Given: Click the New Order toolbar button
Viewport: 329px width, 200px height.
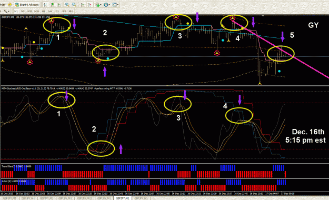Looking at the screenshot, I should tap(3, 5).
